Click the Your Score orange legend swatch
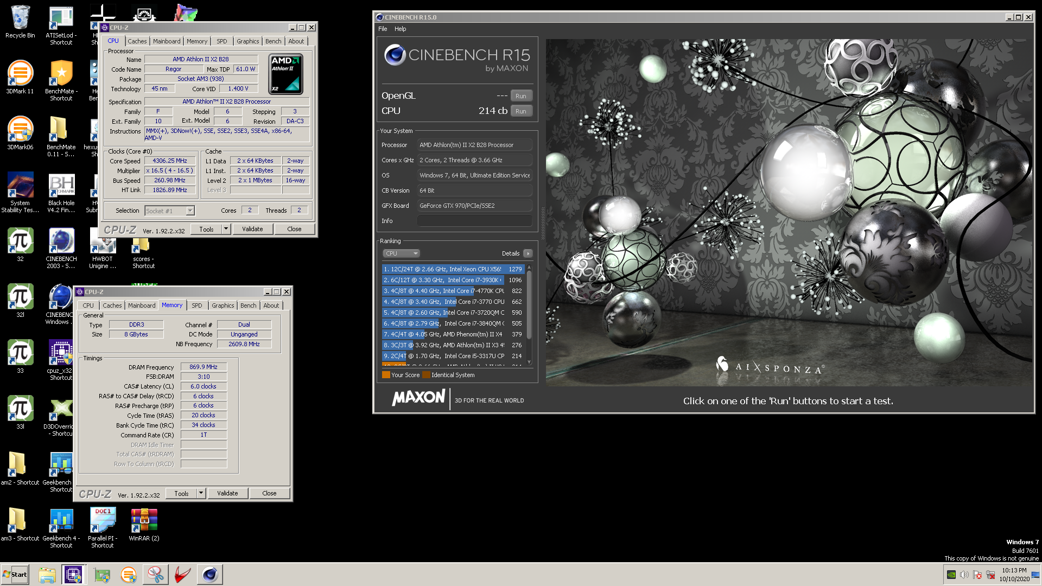This screenshot has height=586, width=1042. coord(386,375)
